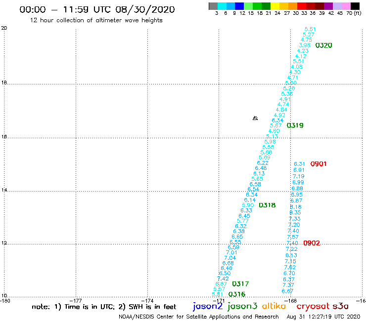The width and height of the screenshot is (366, 321).
Task: Click the 5.67 wave height value
Action: click(x=275, y=125)
